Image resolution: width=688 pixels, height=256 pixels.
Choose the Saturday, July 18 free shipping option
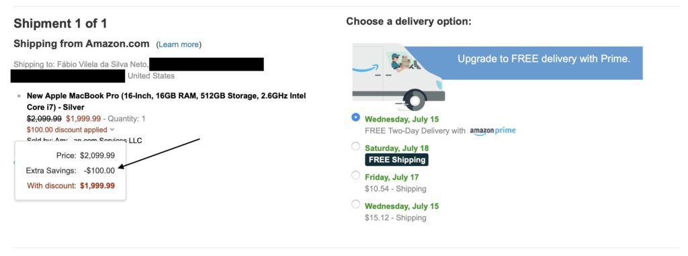click(x=355, y=146)
